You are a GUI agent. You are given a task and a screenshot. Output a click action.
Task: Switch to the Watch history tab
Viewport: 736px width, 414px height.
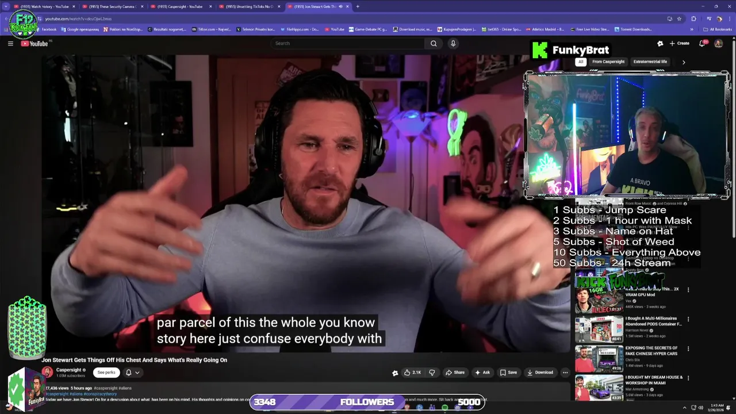tap(44, 6)
